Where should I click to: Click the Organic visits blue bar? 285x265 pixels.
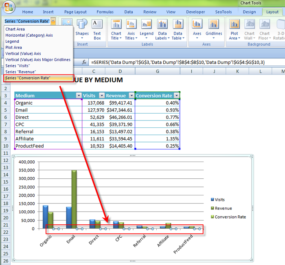pyautogui.click(x=46, y=217)
